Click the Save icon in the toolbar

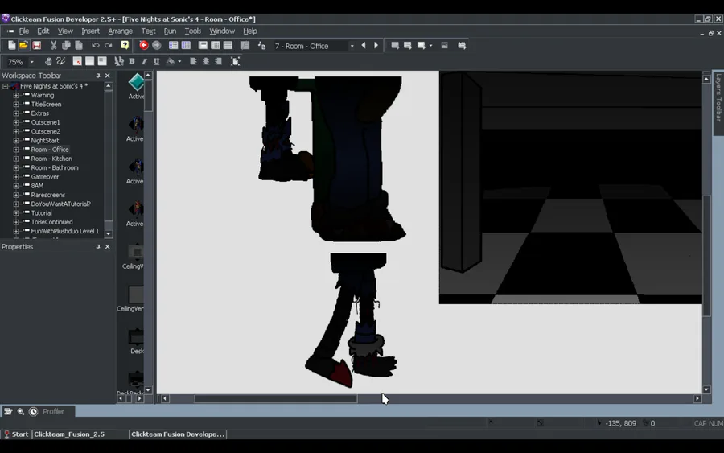coord(37,46)
